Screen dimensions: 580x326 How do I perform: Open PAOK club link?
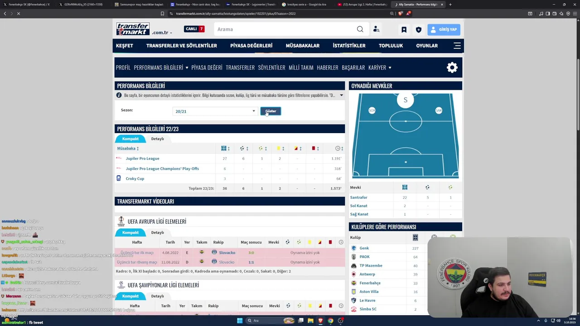(364, 257)
